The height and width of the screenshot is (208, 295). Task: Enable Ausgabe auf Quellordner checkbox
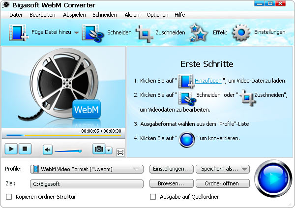click(x=153, y=197)
